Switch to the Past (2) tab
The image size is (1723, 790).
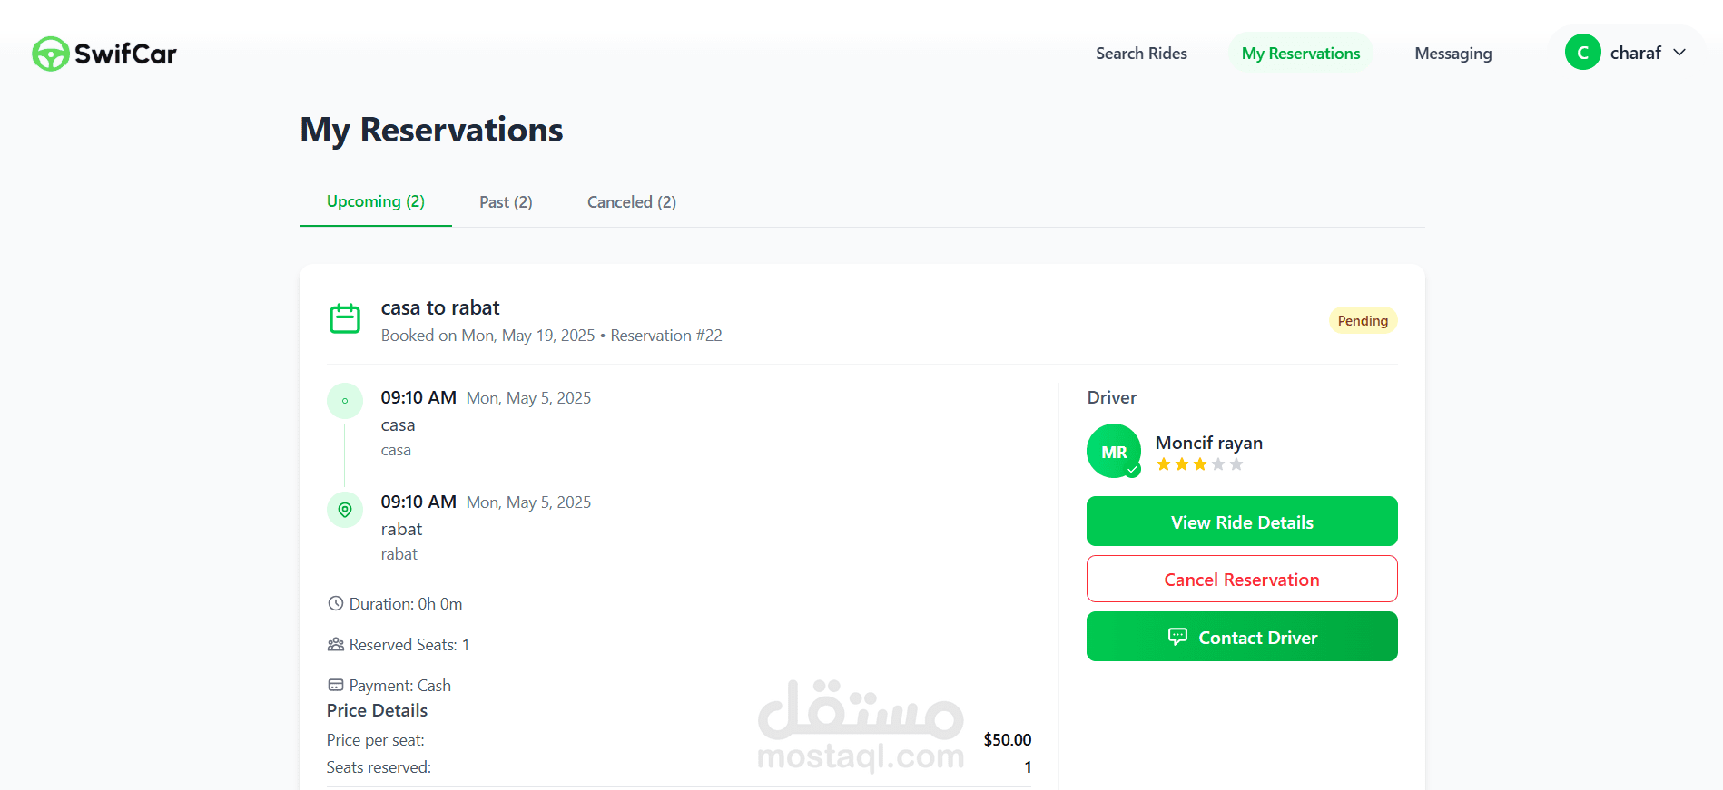tap(506, 202)
